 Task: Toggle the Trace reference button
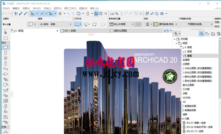point(79,14)
